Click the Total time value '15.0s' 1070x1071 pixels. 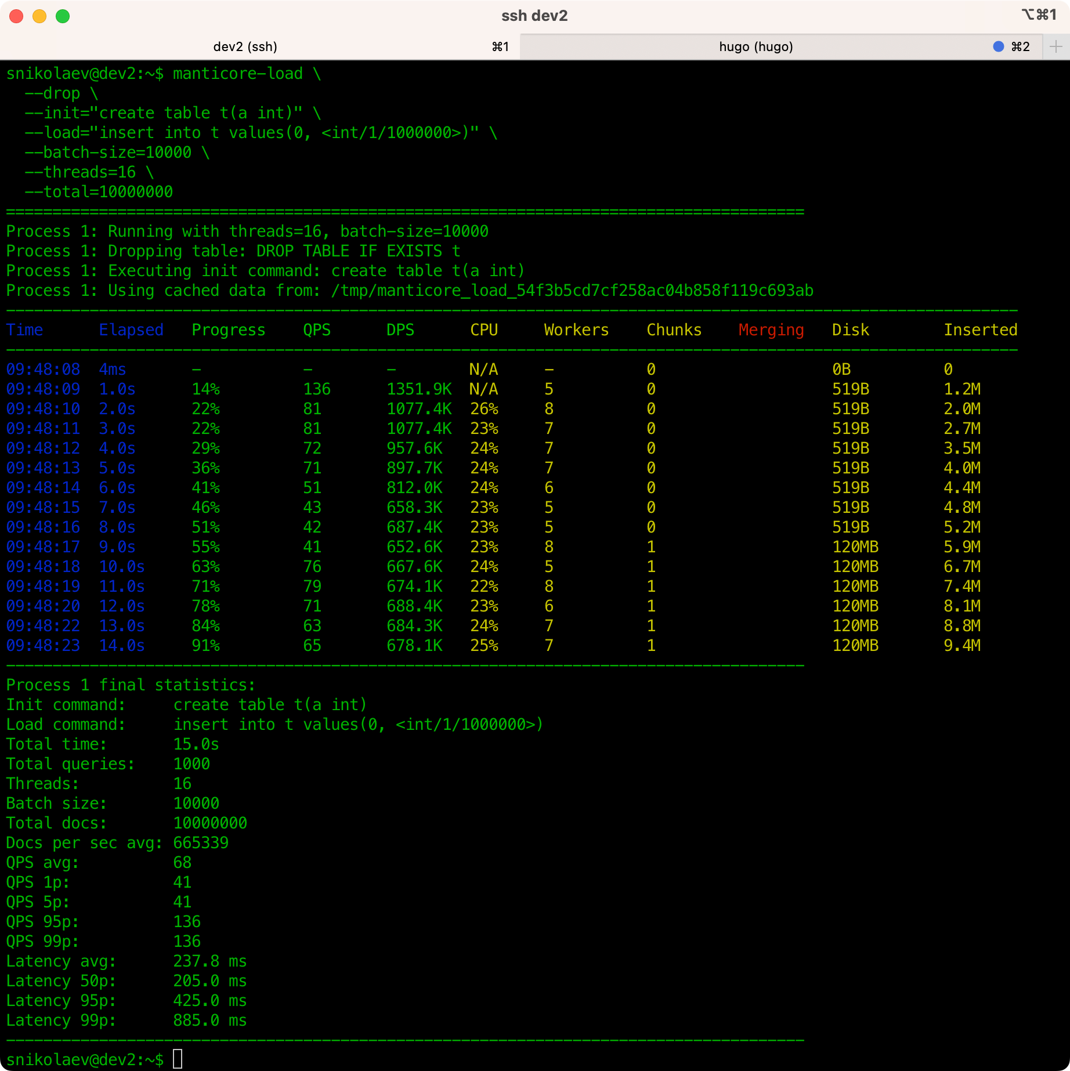tap(196, 744)
